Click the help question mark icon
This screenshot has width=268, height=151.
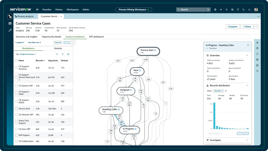coord(238,10)
